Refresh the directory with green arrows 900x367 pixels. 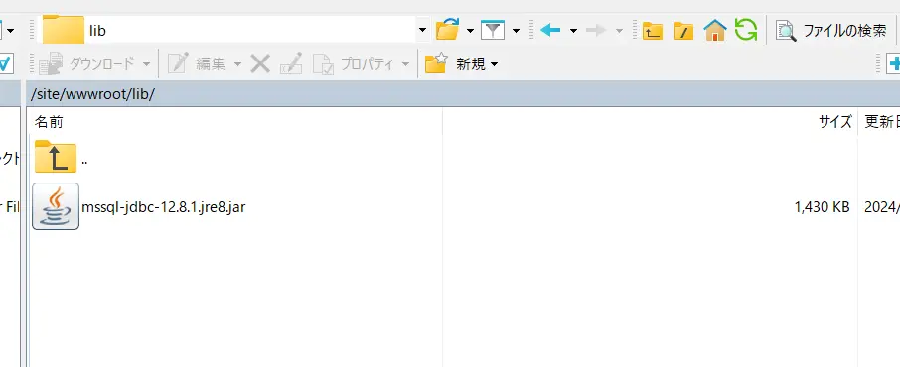click(x=746, y=29)
